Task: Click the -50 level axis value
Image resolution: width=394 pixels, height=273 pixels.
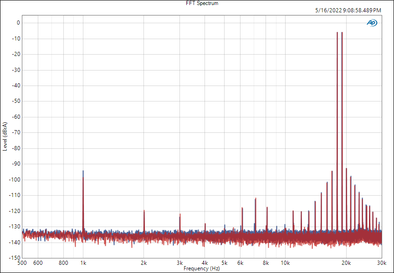Action: [x=16, y=101]
